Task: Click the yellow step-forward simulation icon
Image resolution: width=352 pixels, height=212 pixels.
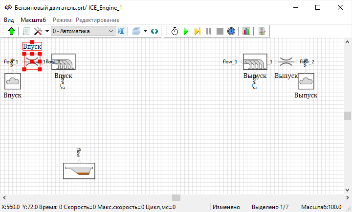Action: (197, 31)
